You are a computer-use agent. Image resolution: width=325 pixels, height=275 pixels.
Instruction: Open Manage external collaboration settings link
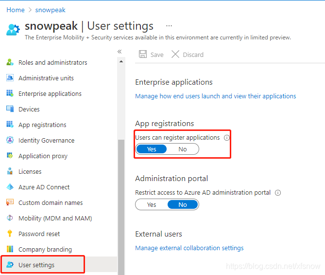point(189,248)
